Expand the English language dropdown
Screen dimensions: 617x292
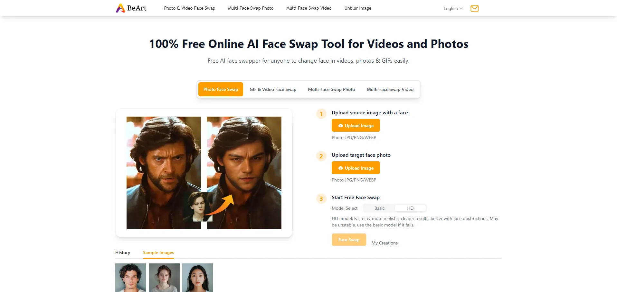coord(453,8)
